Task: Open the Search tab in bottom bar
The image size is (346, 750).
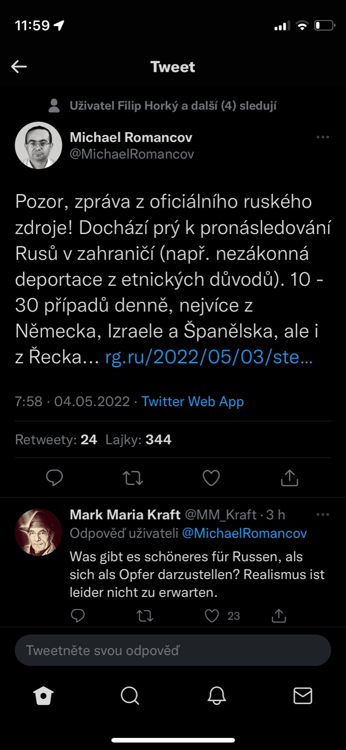Action: pyautogui.click(x=130, y=696)
